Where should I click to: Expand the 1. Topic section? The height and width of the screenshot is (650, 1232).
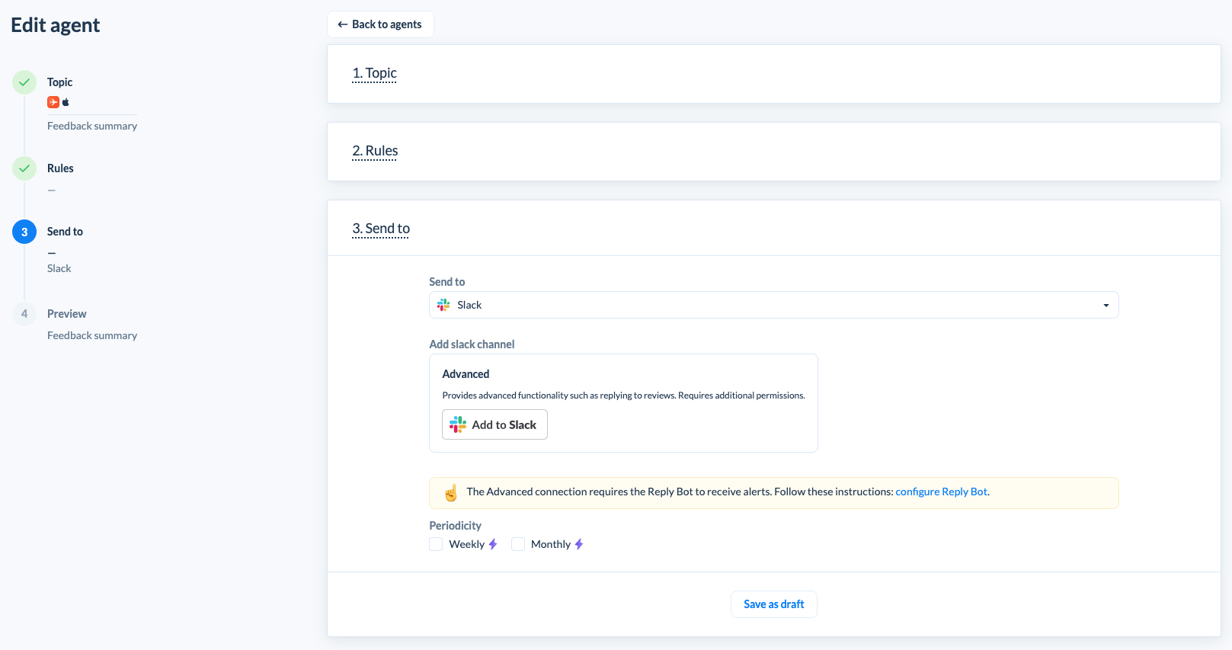coord(374,73)
